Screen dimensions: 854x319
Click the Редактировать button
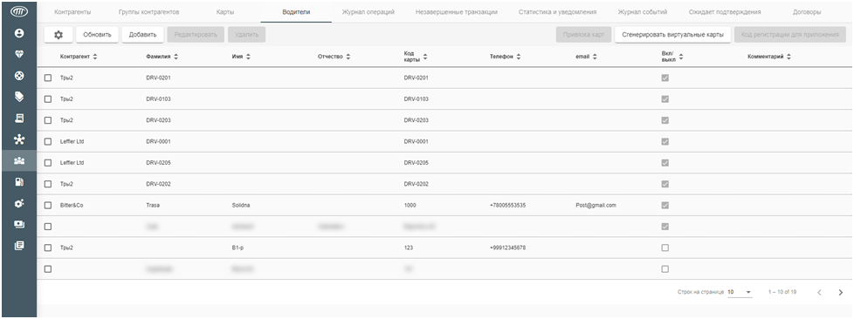(x=196, y=34)
